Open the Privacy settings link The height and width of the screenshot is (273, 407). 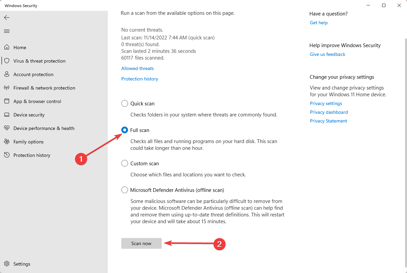point(326,103)
